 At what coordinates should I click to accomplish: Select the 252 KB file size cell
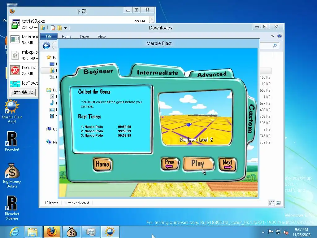coord(265,142)
